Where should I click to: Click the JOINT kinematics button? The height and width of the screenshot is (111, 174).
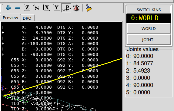click(149, 40)
